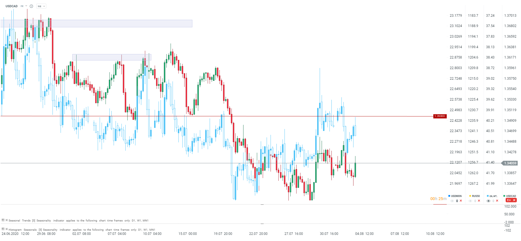The width and height of the screenshot is (521, 241).
Task: Open Seasonal Trends indicator settings menu
Action: click(x=3, y=220)
